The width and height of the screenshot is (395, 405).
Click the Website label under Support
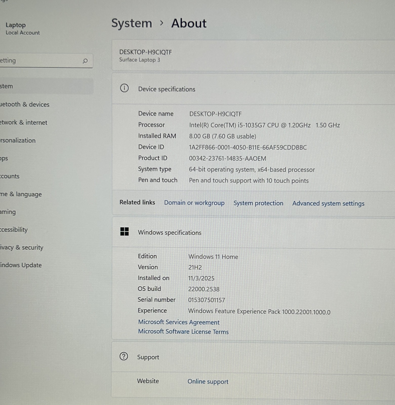[x=148, y=381]
